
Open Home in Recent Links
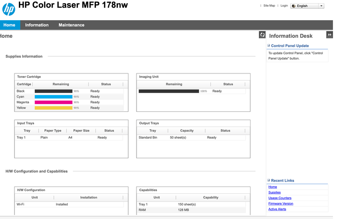click(x=273, y=187)
